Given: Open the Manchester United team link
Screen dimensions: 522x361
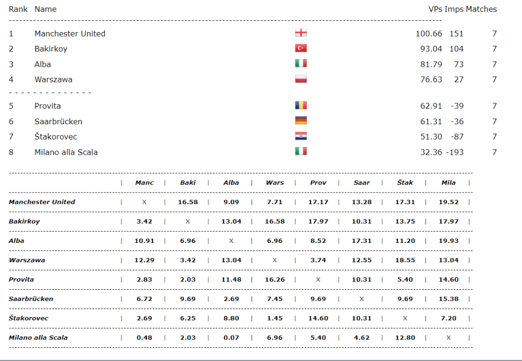Looking at the screenshot, I should point(70,34).
